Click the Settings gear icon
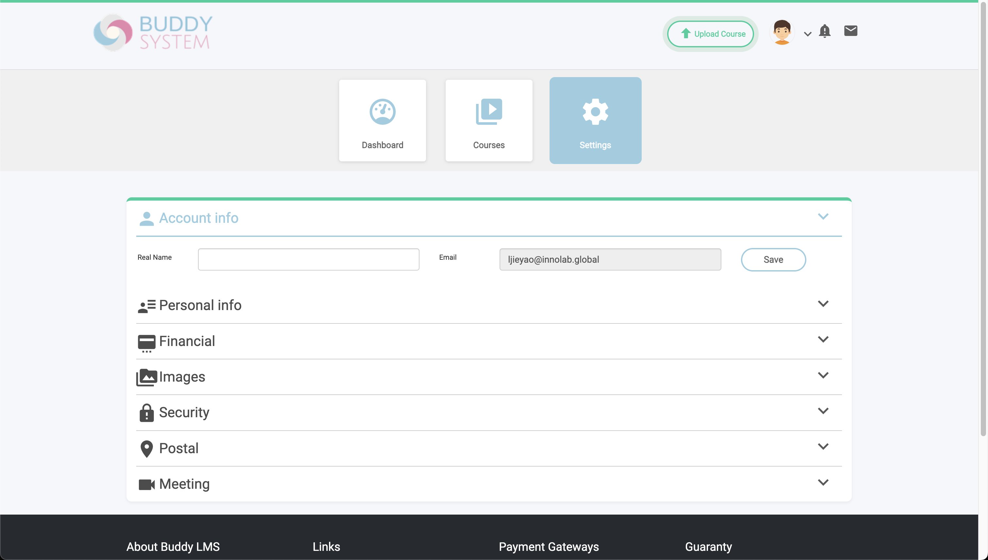 595,112
